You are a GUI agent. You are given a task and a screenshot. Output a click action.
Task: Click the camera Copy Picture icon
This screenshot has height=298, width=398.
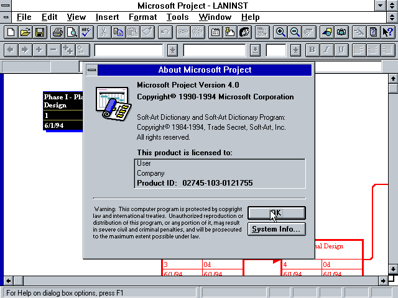pos(341,32)
